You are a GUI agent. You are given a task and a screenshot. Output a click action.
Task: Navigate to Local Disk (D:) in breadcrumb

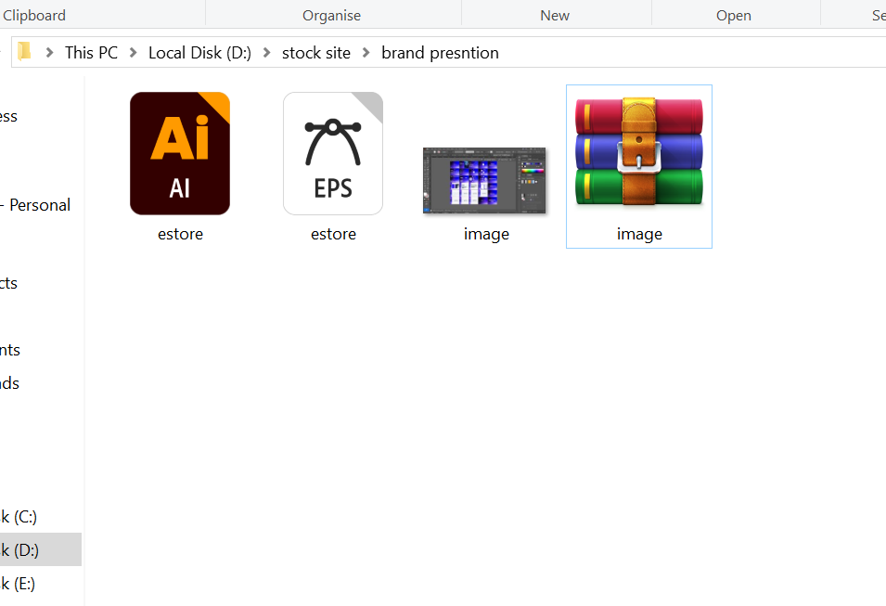[200, 53]
